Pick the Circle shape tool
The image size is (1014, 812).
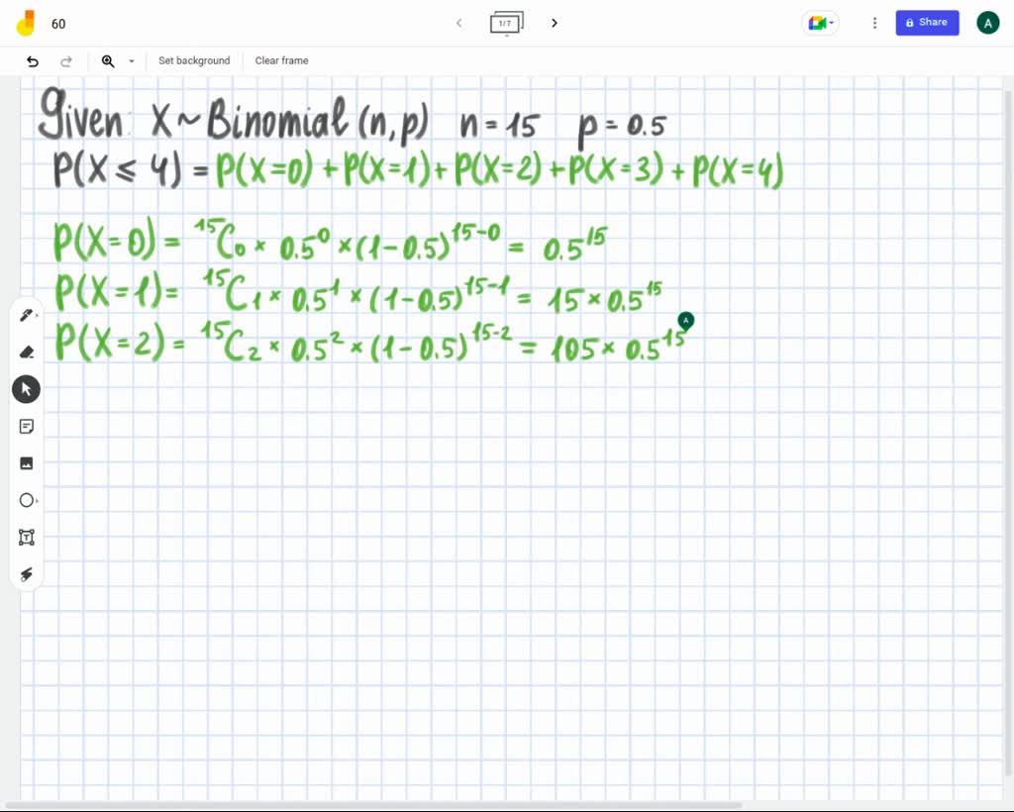(x=26, y=500)
